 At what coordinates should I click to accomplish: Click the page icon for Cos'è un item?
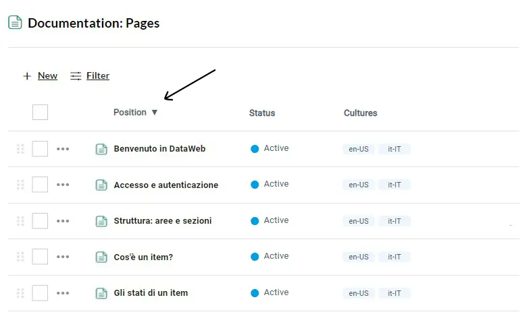[x=101, y=257]
